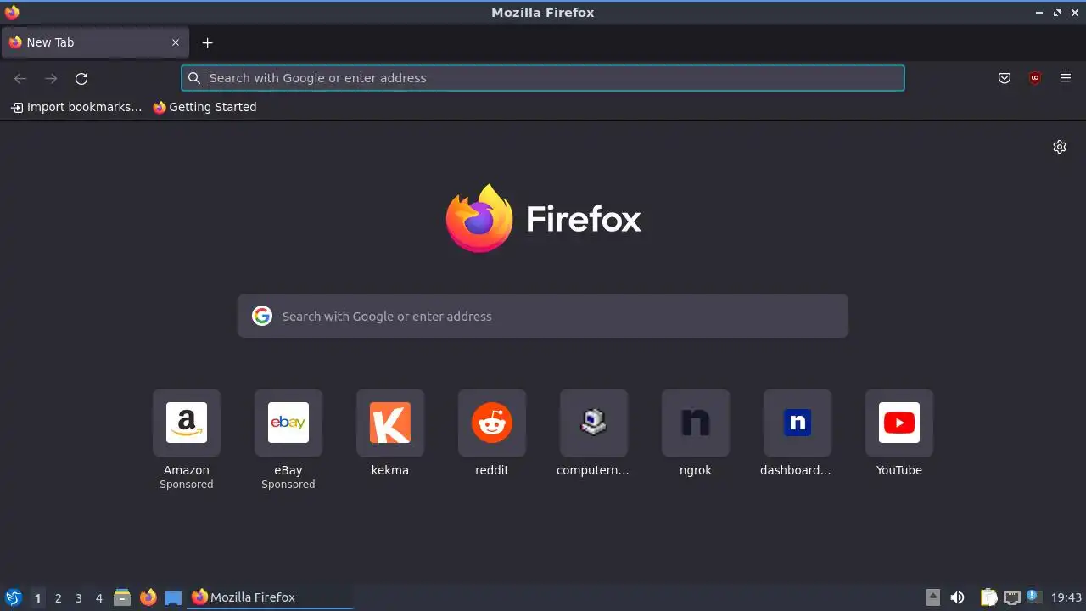
Task: Open the Save to Pocket icon
Action: click(1005, 78)
